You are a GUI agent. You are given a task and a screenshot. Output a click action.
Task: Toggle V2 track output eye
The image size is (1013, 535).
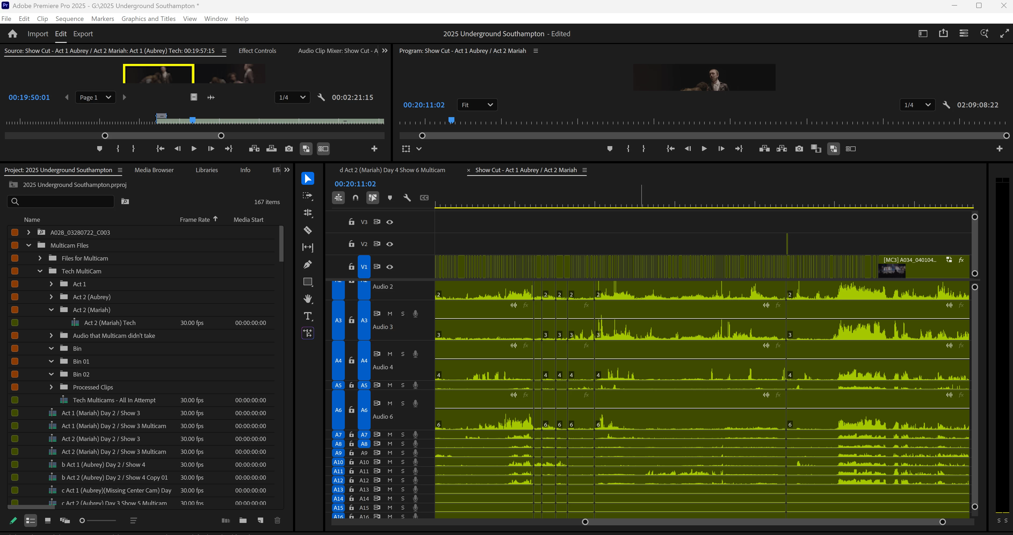click(x=390, y=244)
